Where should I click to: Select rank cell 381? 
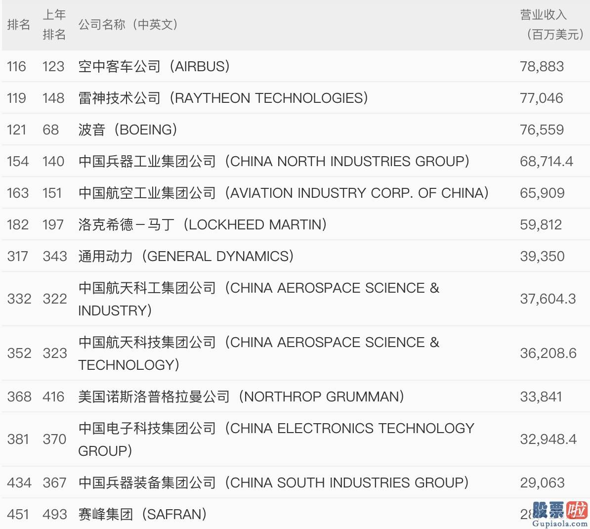coord(18,439)
